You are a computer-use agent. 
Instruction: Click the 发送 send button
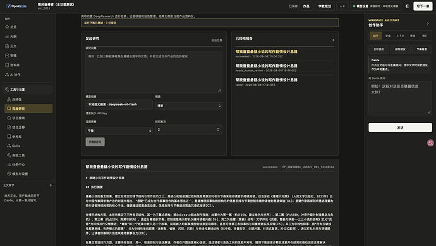400,127
